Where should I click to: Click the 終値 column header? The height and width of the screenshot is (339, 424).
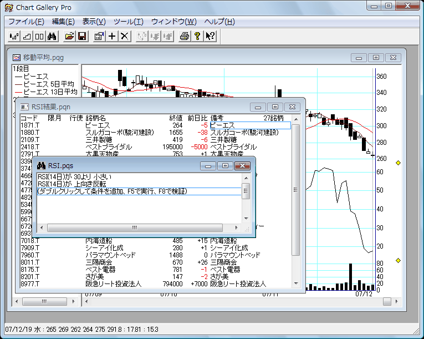click(x=175, y=118)
